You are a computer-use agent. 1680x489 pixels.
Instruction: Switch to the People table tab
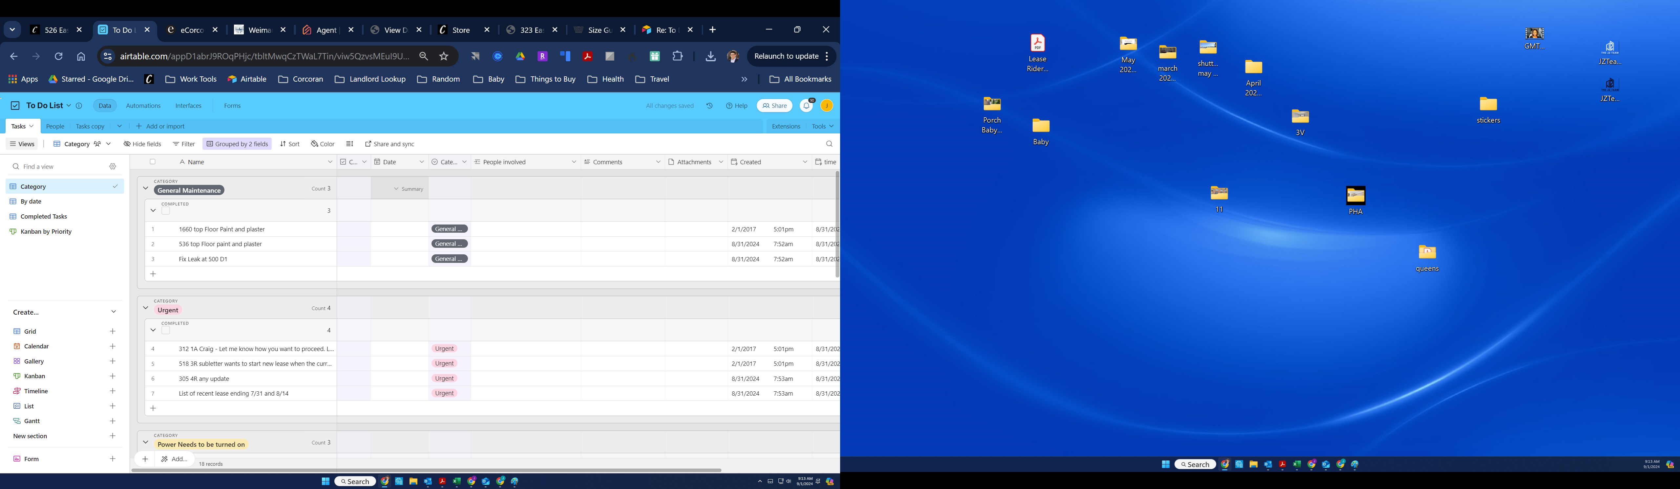point(55,126)
